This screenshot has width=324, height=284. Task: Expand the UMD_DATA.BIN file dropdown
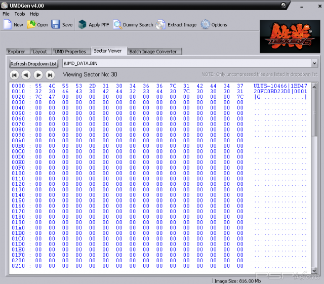314,63
